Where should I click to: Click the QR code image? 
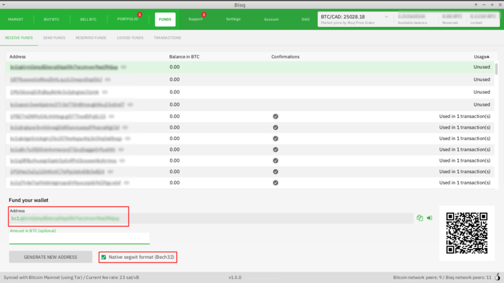[466, 233]
